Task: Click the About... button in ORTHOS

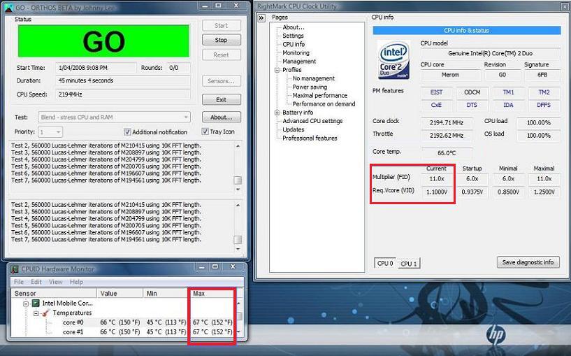Action: (222, 118)
